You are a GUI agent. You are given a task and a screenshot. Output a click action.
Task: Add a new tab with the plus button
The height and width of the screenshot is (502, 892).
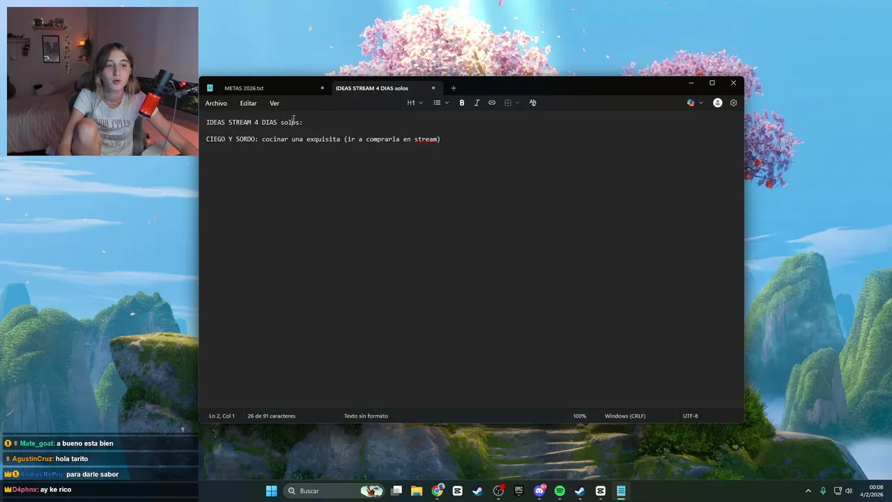[453, 88]
